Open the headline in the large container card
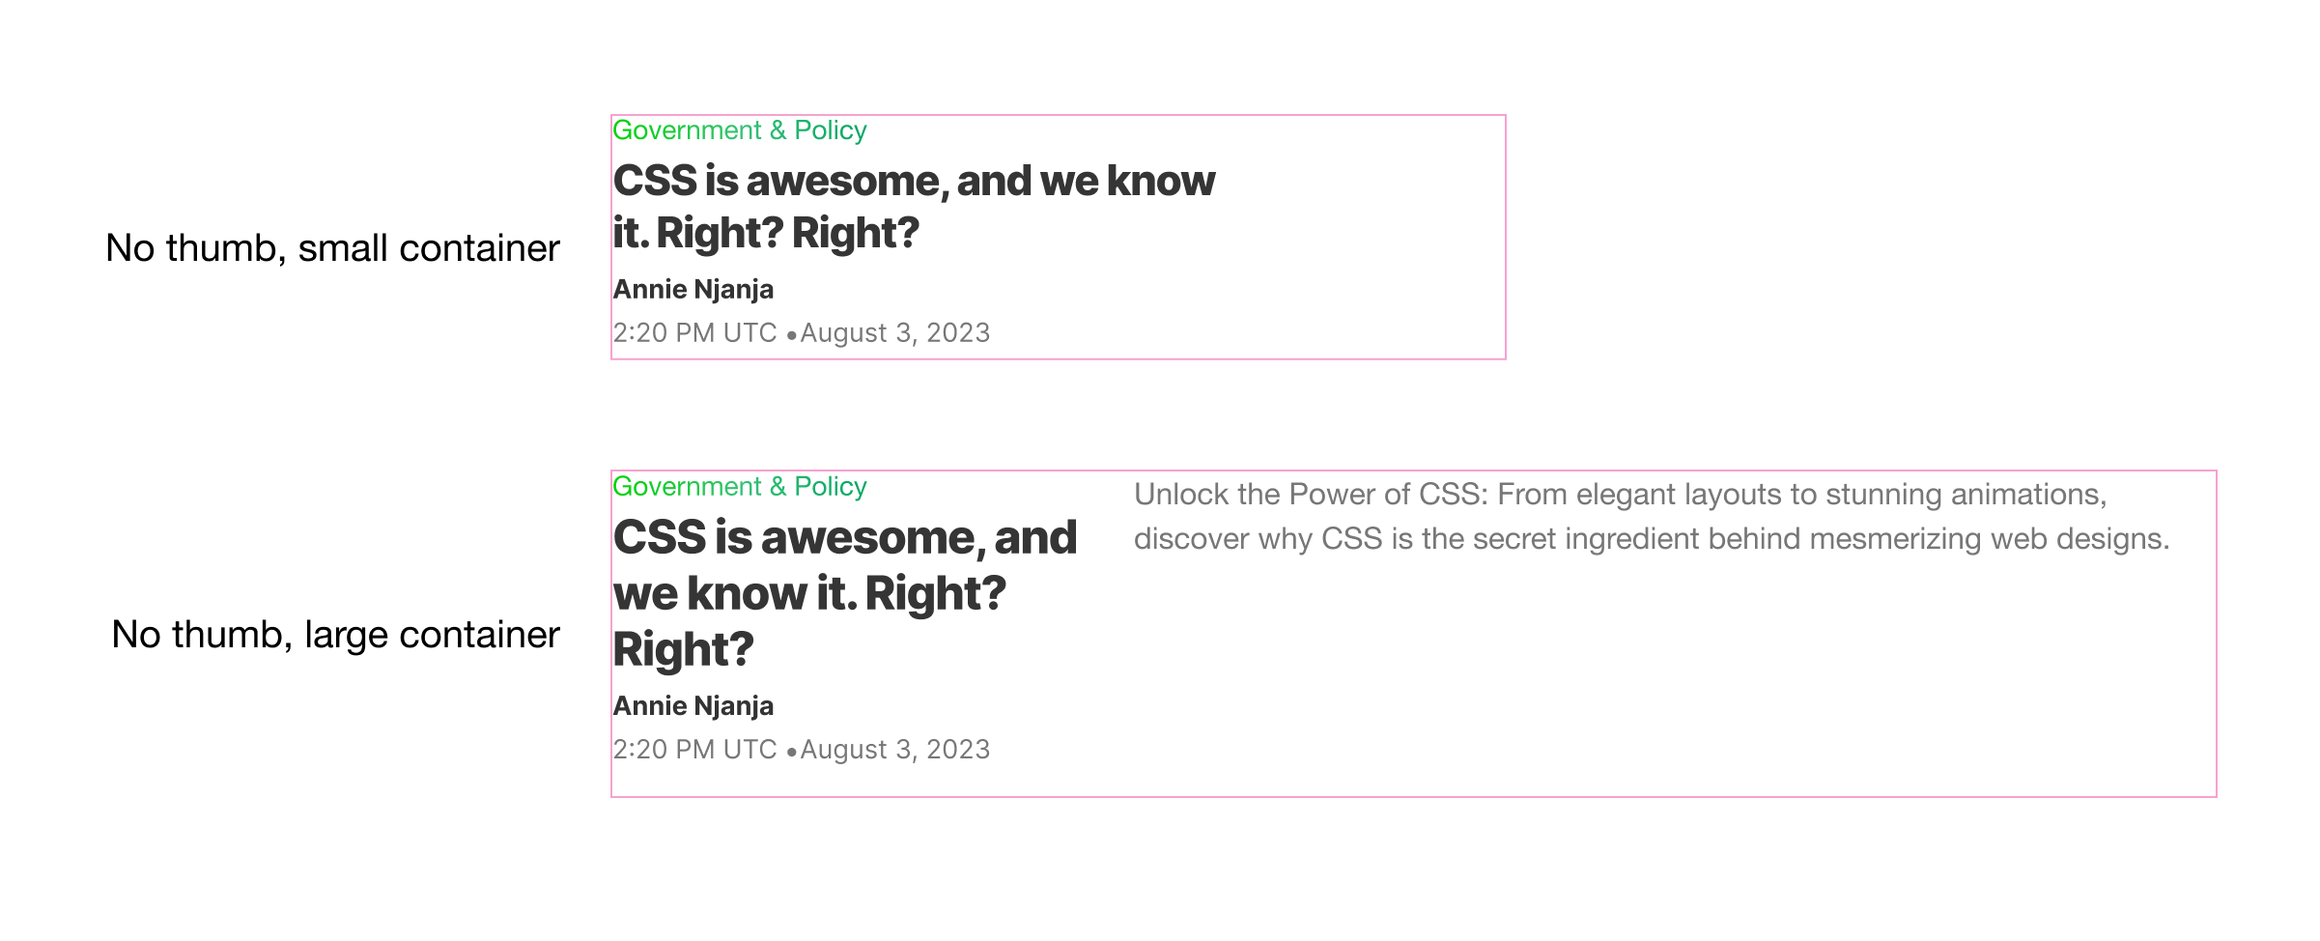The image size is (2320, 941). (x=843, y=592)
